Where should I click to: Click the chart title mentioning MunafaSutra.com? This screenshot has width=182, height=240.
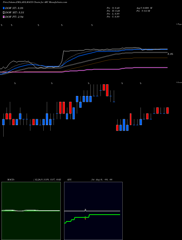[35, 2]
